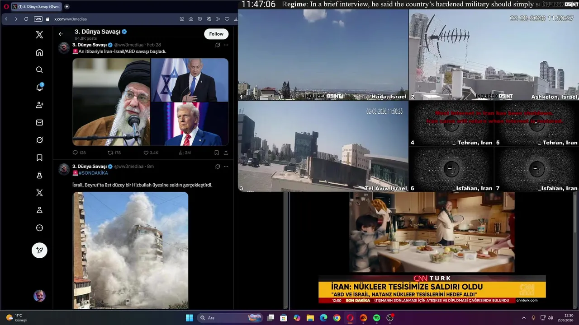
Task: Compose a new post button
Action: pyautogui.click(x=39, y=250)
